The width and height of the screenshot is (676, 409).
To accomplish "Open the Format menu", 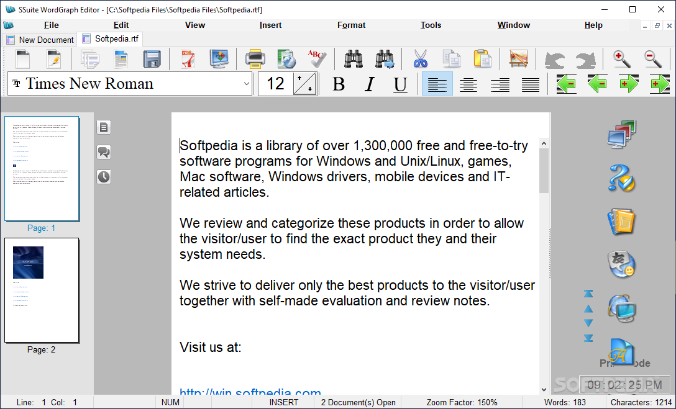I will [351, 25].
